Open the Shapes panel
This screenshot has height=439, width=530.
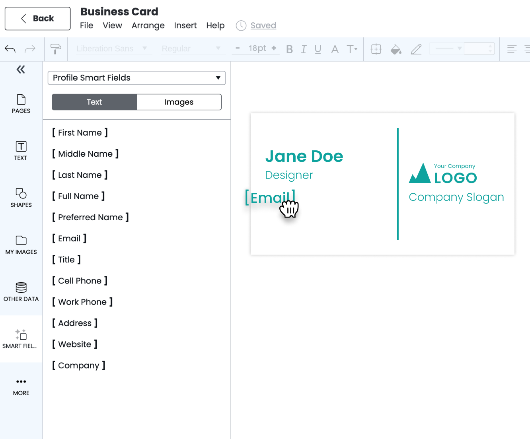[x=21, y=198]
